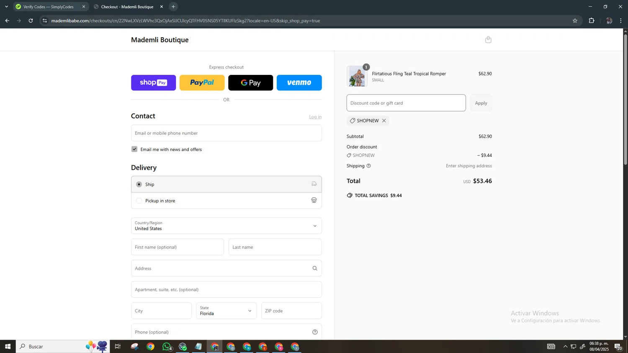Click the Apartment, suite field
The width and height of the screenshot is (628, 353).
pos(226,289)
